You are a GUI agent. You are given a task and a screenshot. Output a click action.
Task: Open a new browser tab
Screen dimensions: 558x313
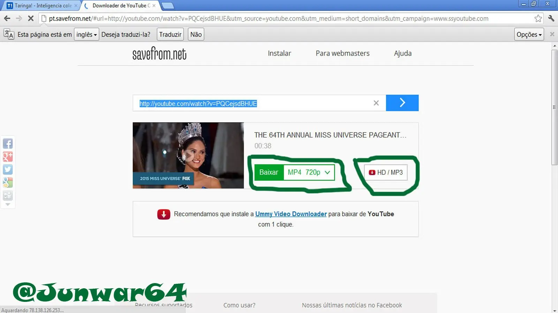tap(168, 6)
